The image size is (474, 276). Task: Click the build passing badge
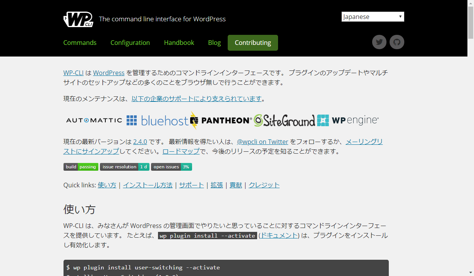[81, 167]
